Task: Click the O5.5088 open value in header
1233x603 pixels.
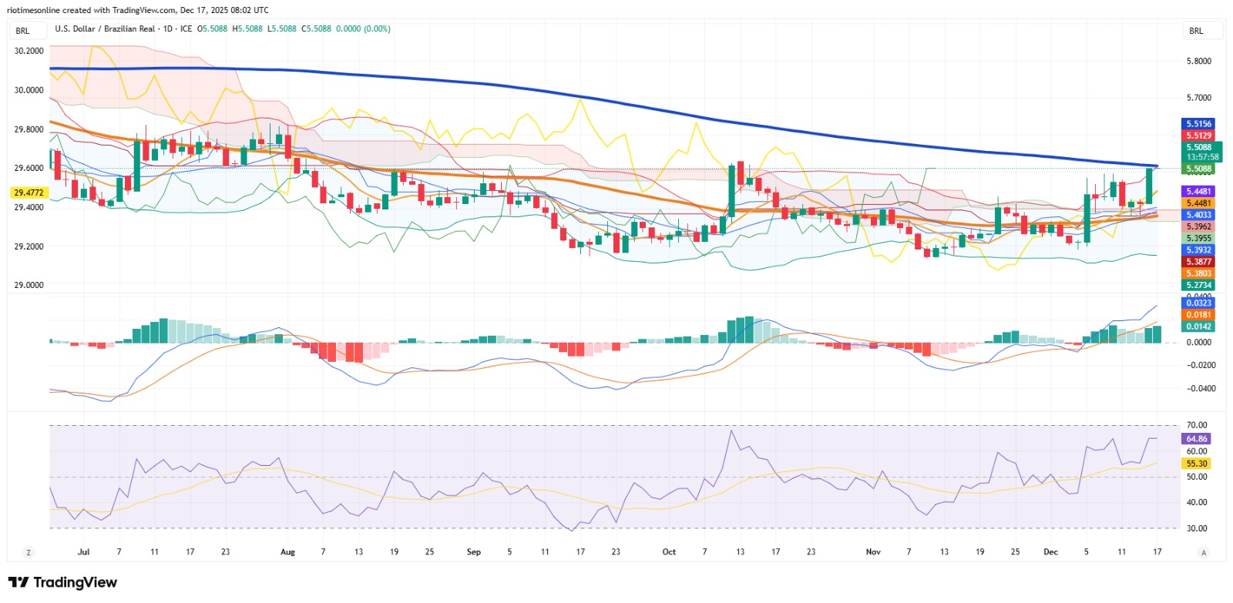Action: (x=213, y=28)
